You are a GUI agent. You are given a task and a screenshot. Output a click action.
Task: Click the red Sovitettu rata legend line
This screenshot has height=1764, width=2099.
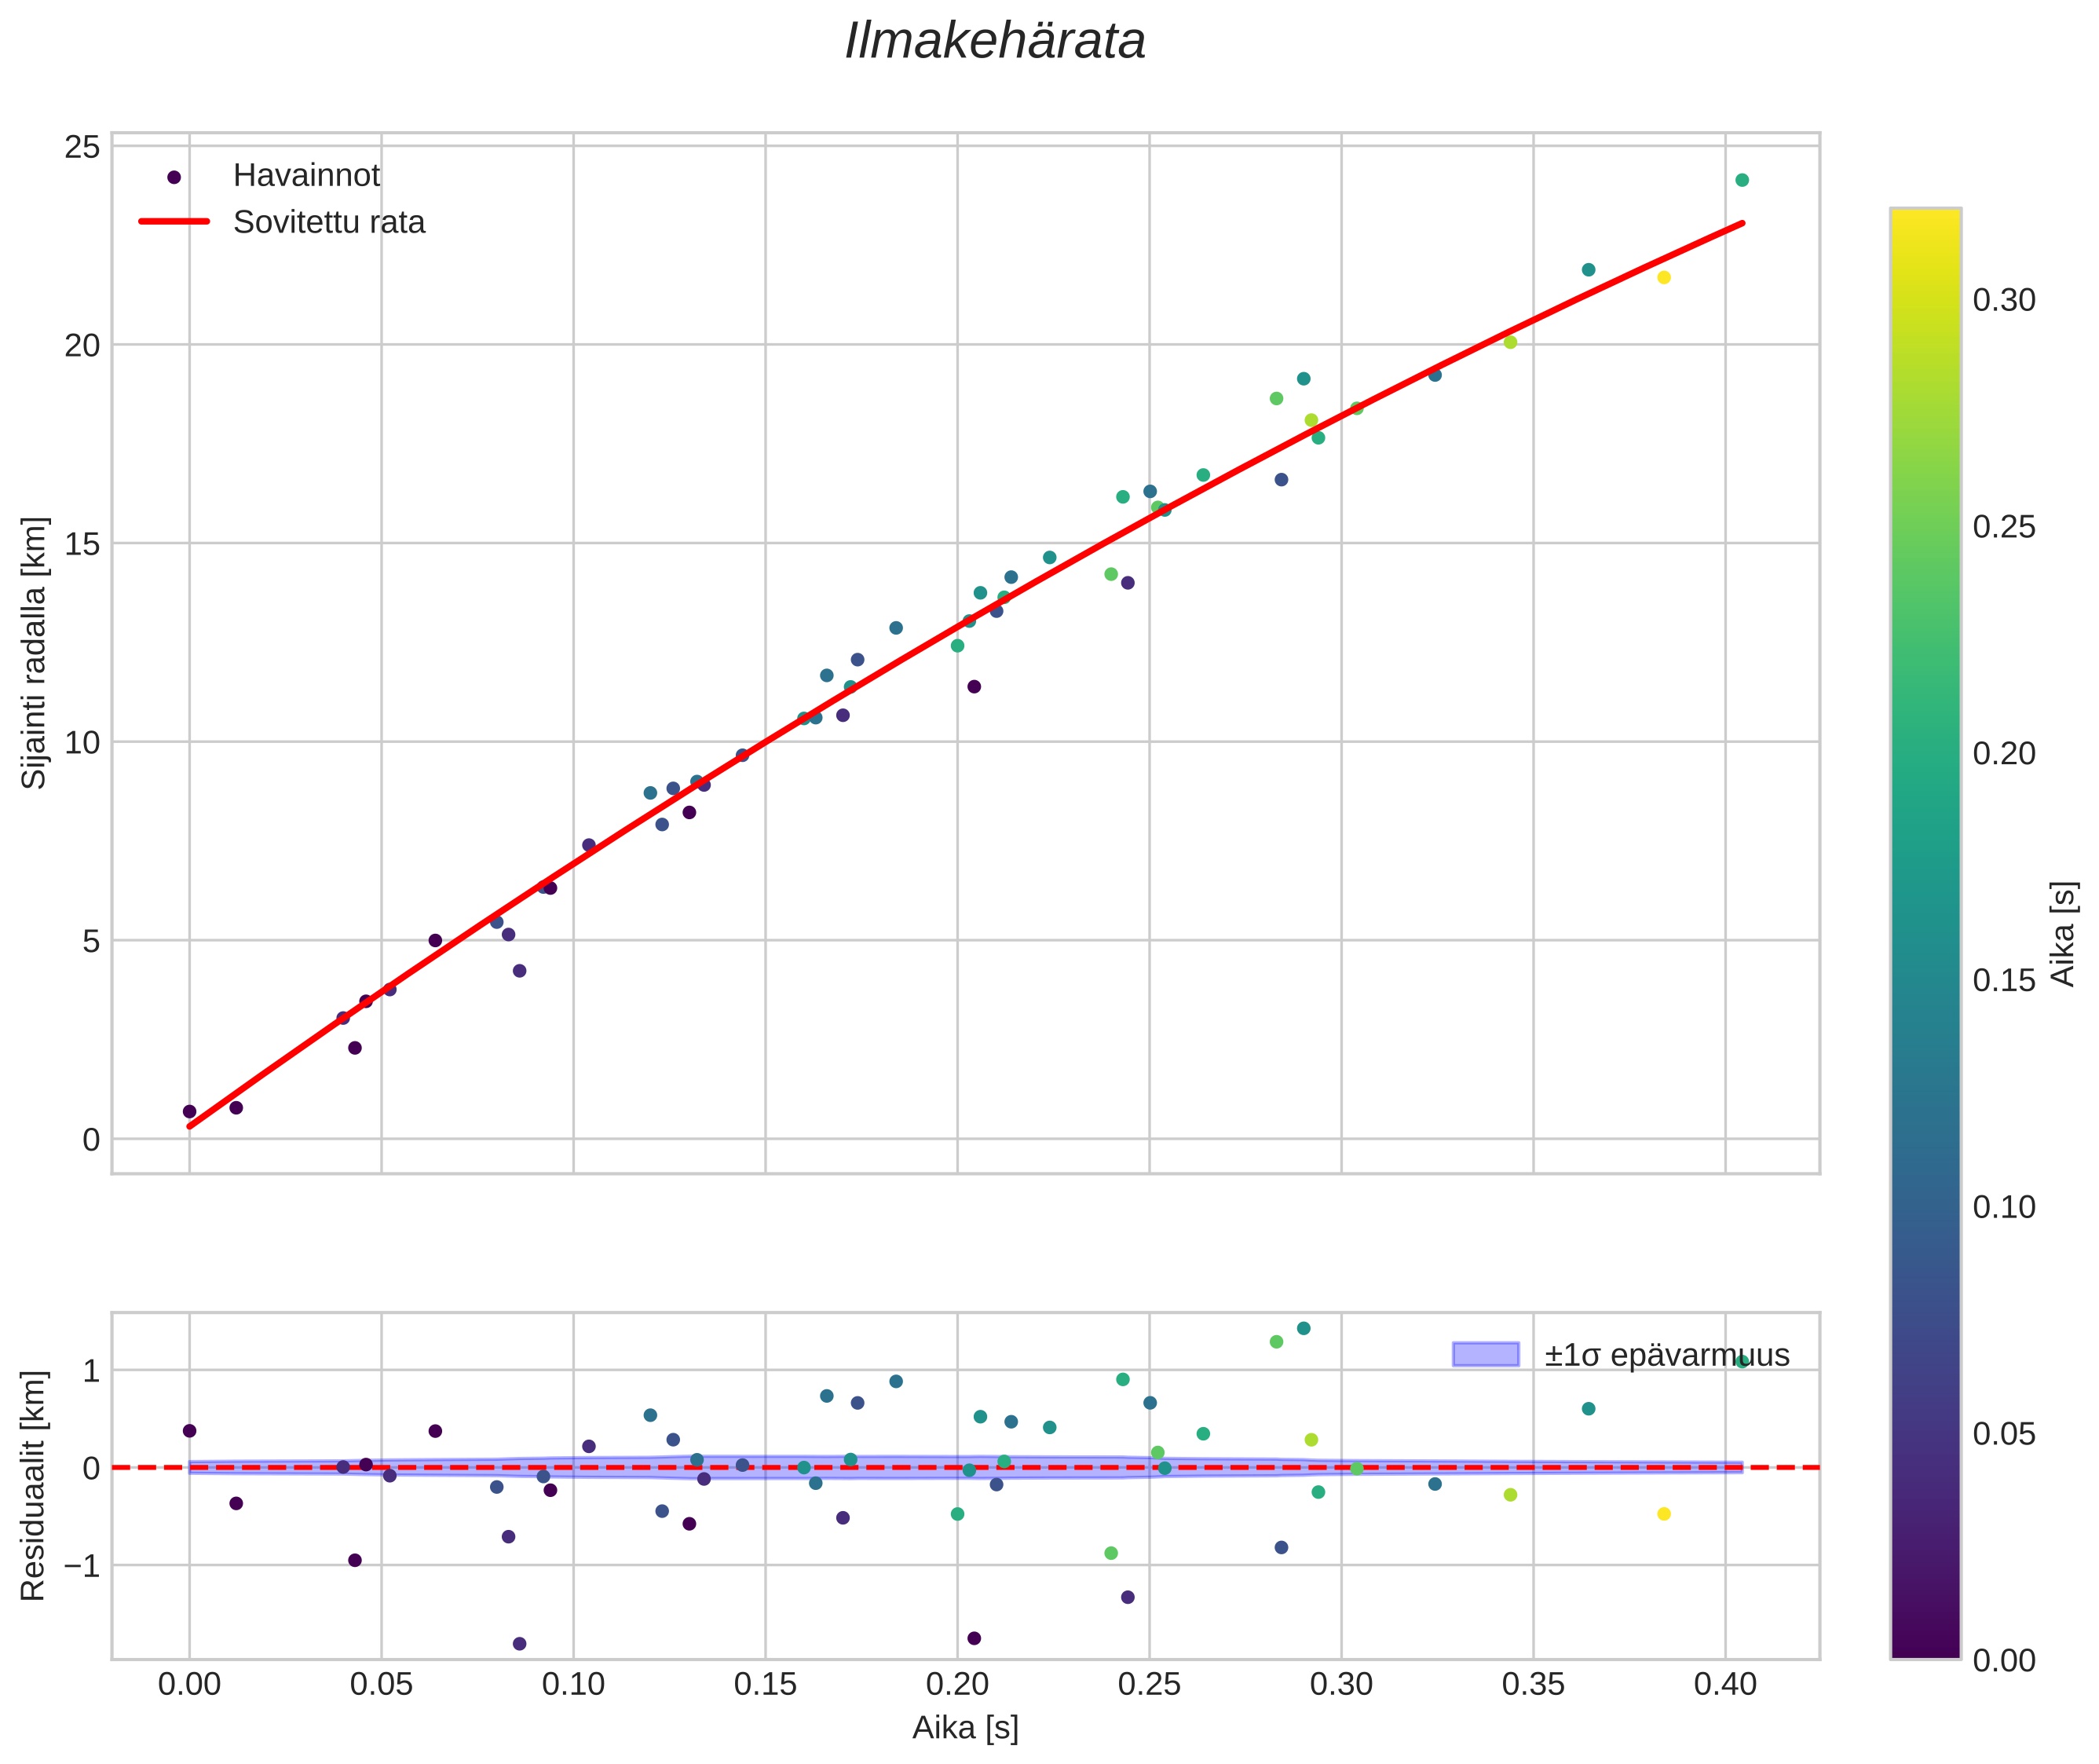pos(174,222)
